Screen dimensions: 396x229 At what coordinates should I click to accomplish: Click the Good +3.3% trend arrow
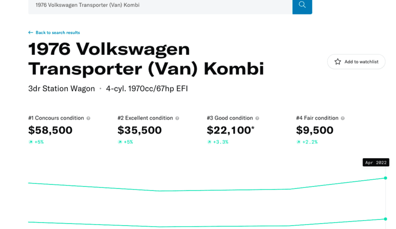coord(209,142)
